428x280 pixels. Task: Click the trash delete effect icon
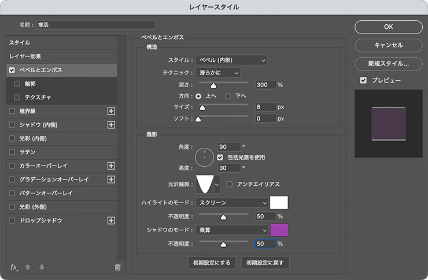117,267
